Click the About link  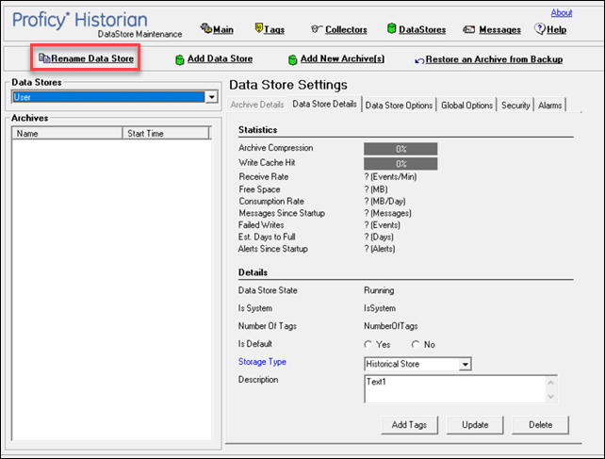click(562, 13)
